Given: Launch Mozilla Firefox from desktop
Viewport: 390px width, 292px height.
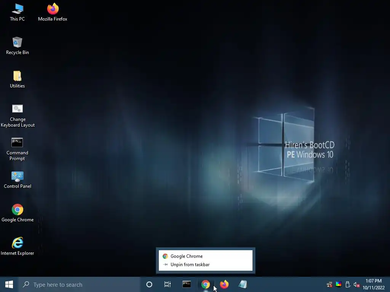Looking at the screenshot, I should click(53, 13).
